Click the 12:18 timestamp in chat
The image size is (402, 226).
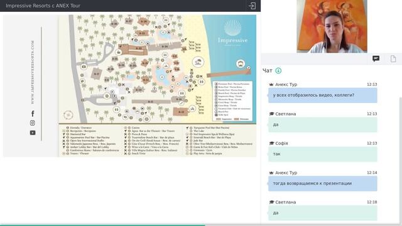[x=372, y=202]
